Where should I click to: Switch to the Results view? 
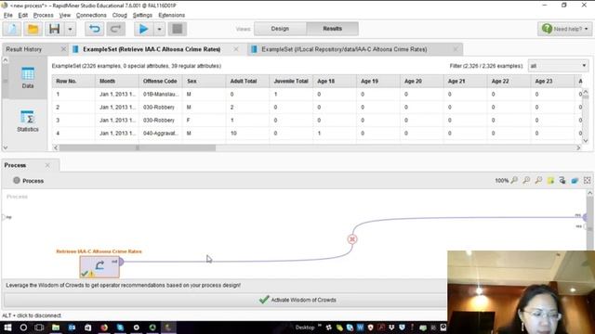coord(333,29)
